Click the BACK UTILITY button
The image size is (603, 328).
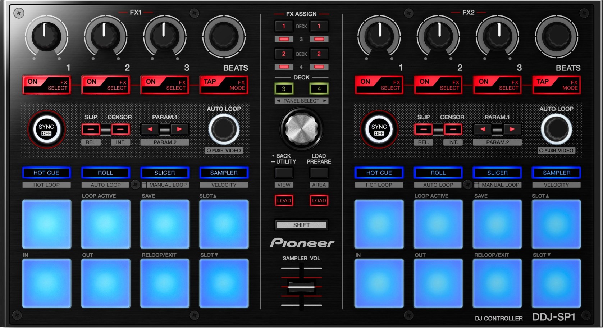click(284, 173)
